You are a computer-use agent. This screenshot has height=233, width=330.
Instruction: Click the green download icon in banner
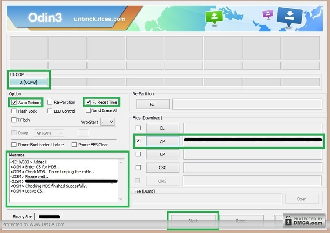pos(214,18)
